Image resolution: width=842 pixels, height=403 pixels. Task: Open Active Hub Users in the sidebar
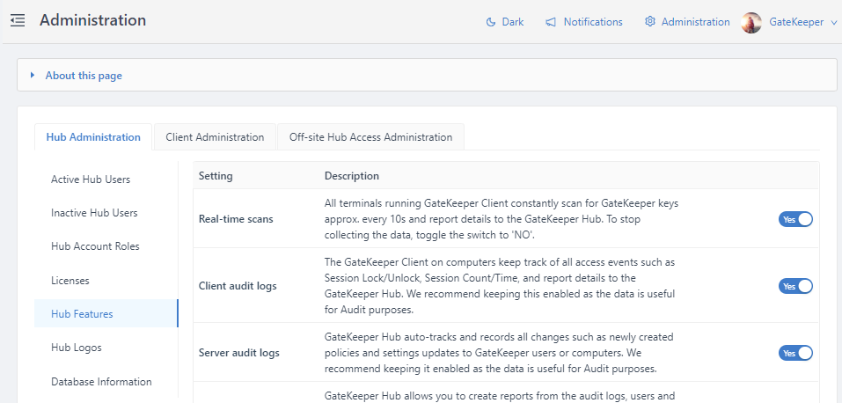[91, 180]
